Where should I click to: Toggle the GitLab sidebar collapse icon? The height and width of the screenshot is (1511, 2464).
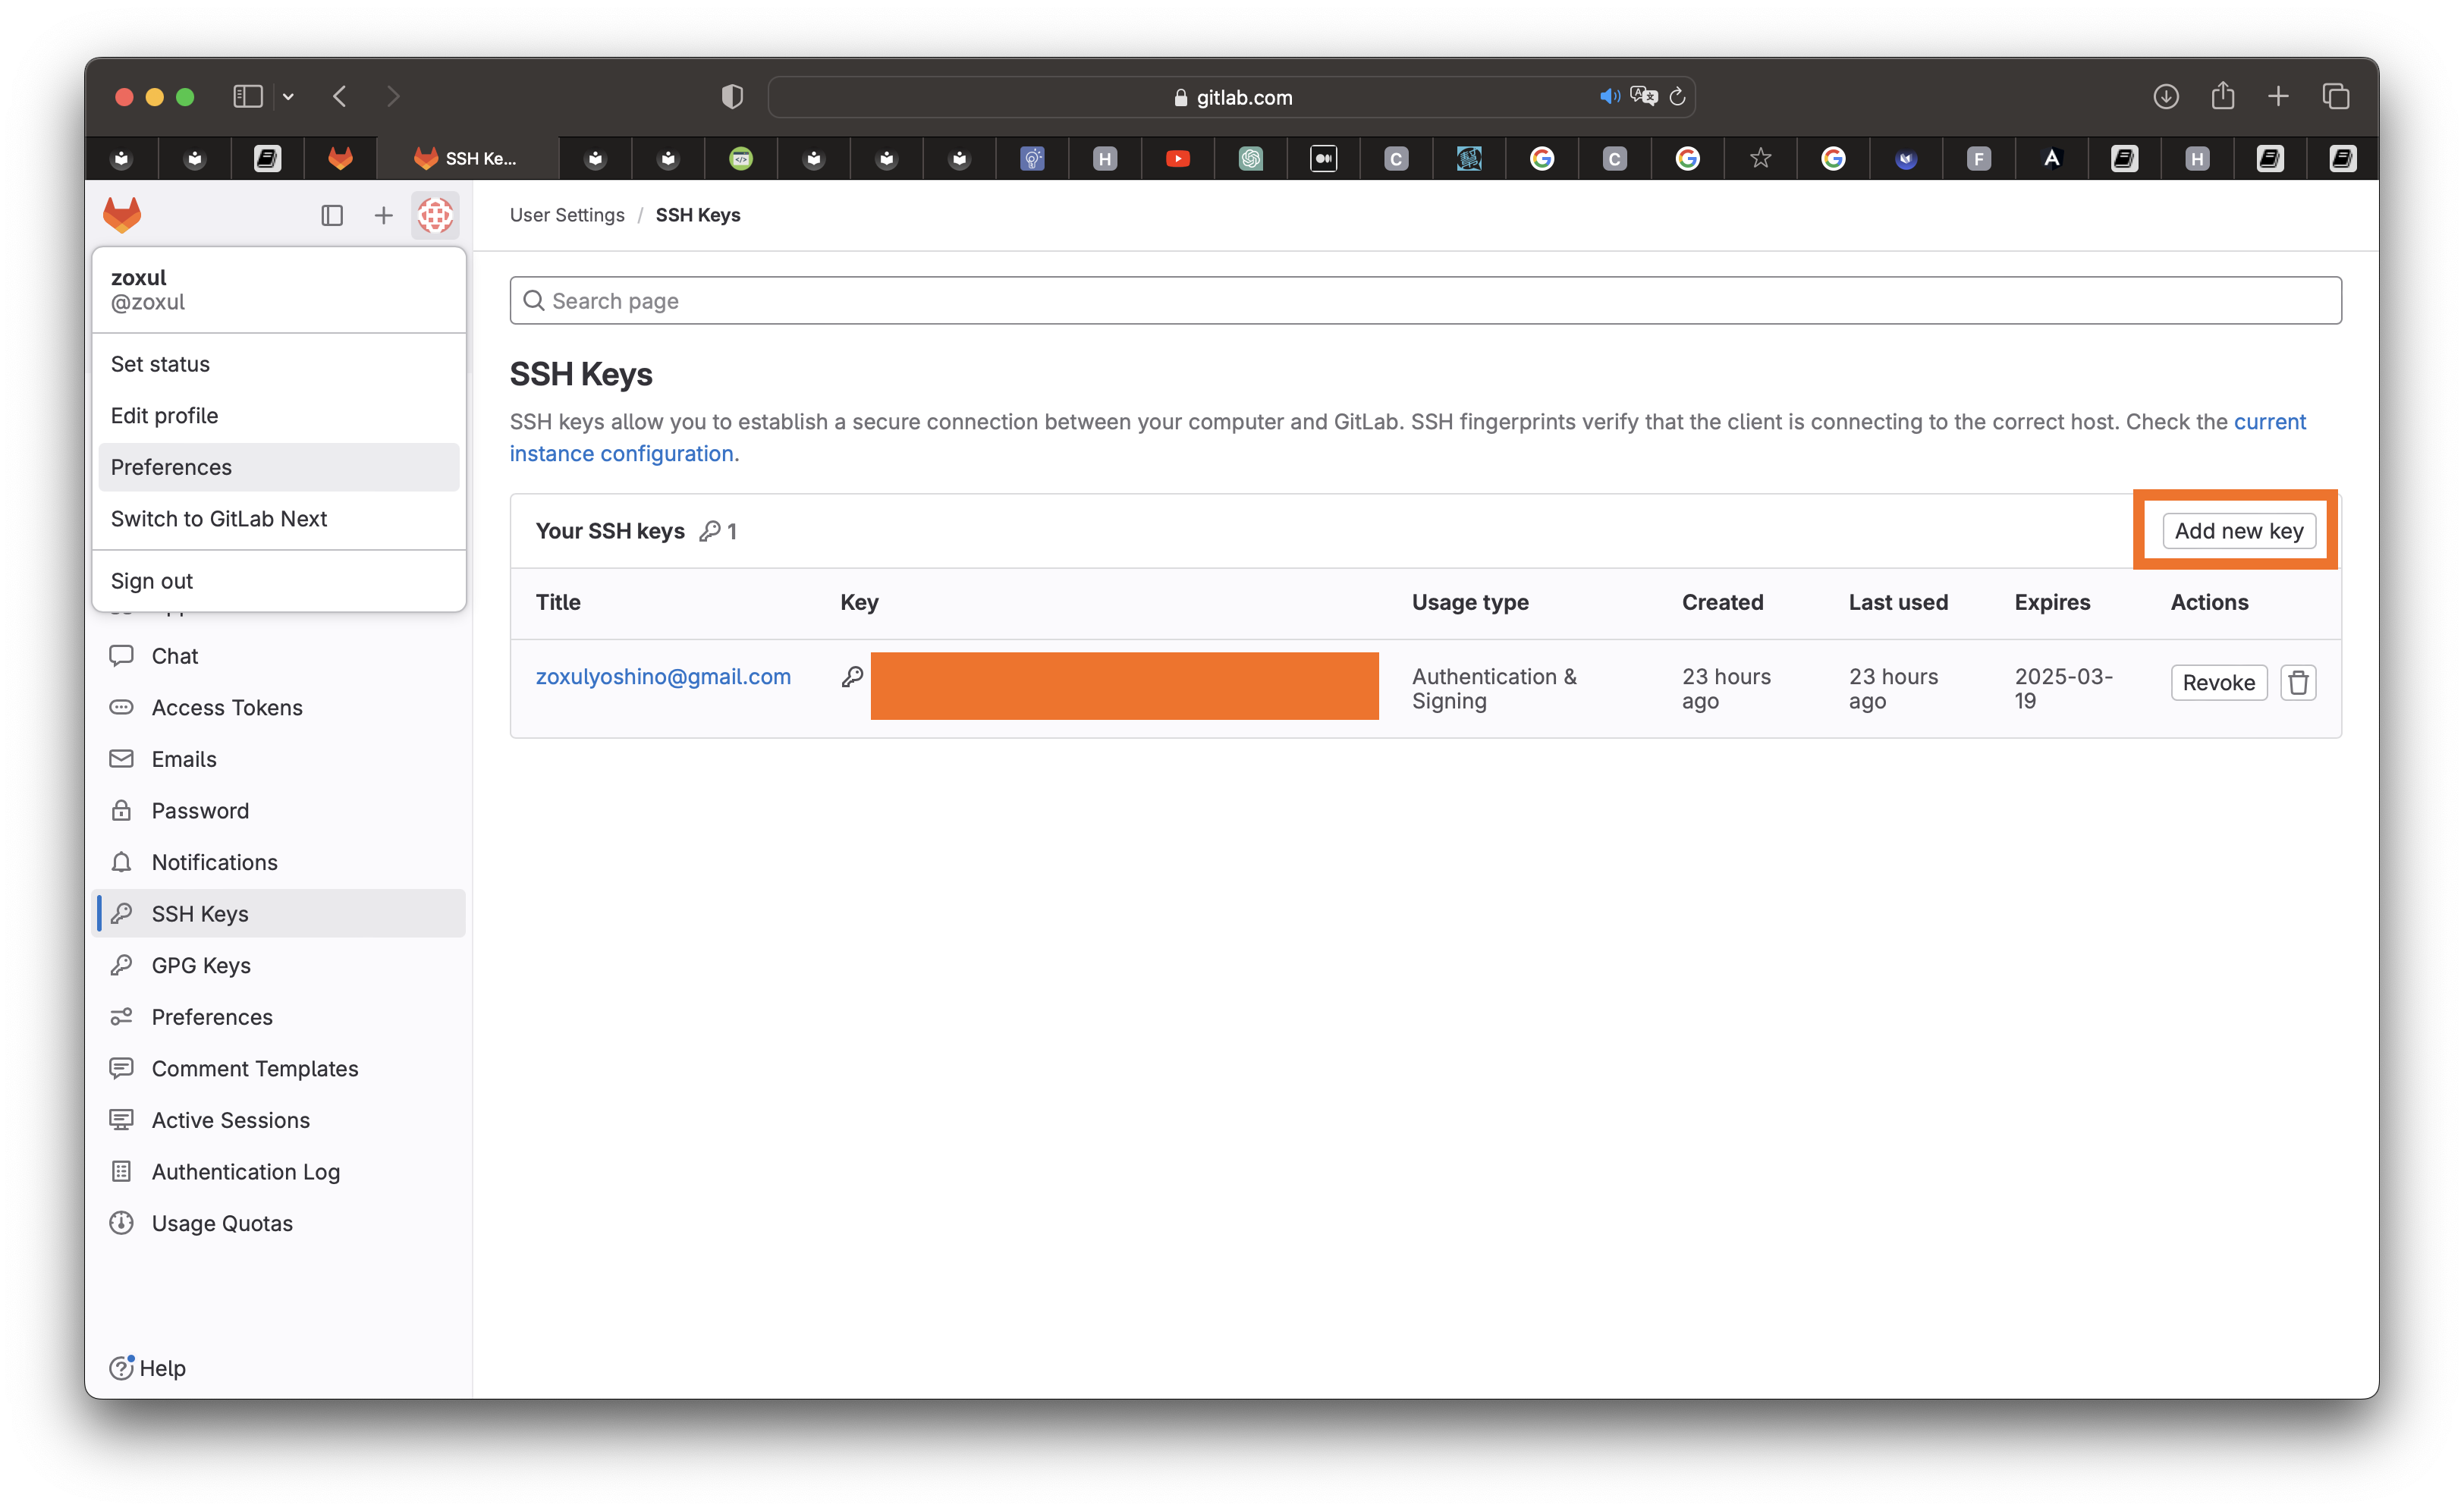tap(332, 215)
